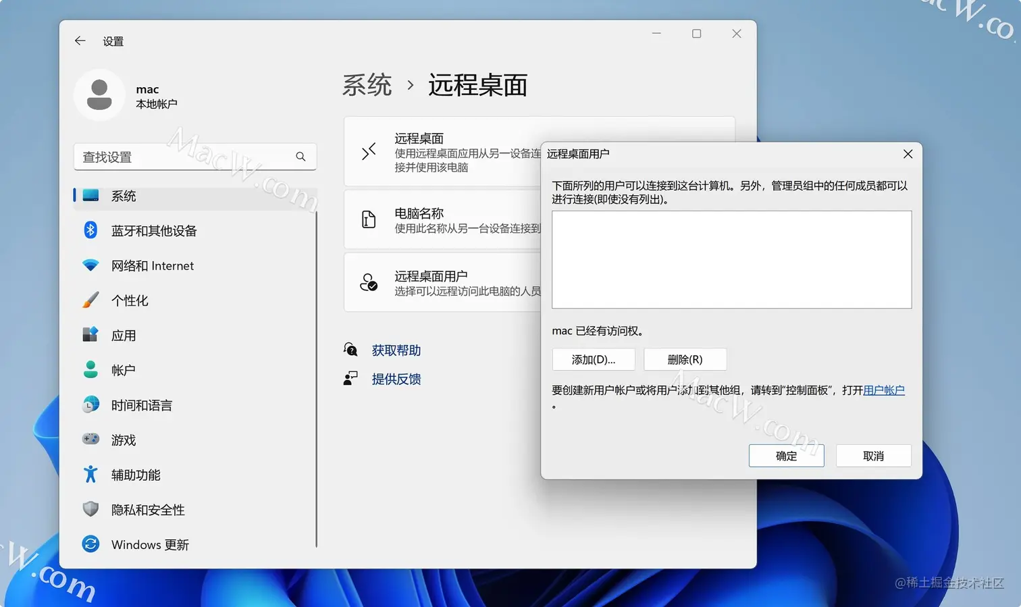The height and width of the screenshot is (607, 1021).
Task: Minimize the Settings window
Action: (x=656, y=34)
